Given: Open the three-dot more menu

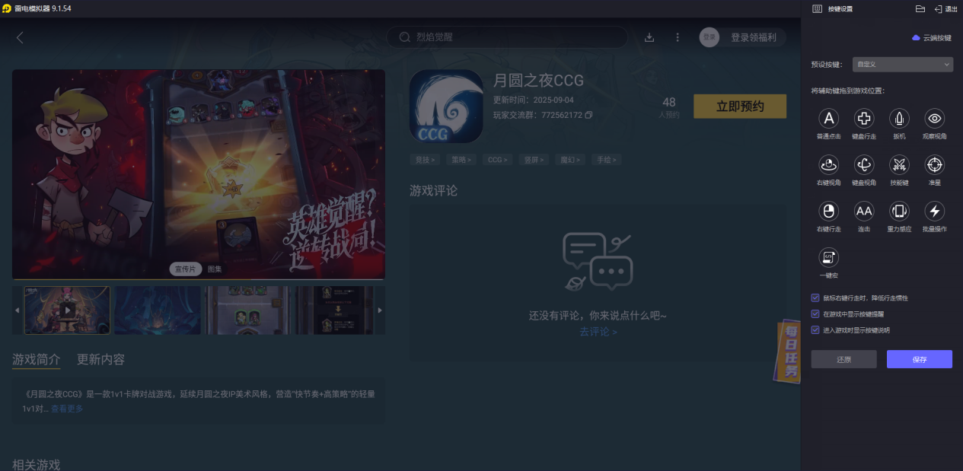Looking at the screenshot, I should pyautogui.click(x=678, y=37).
